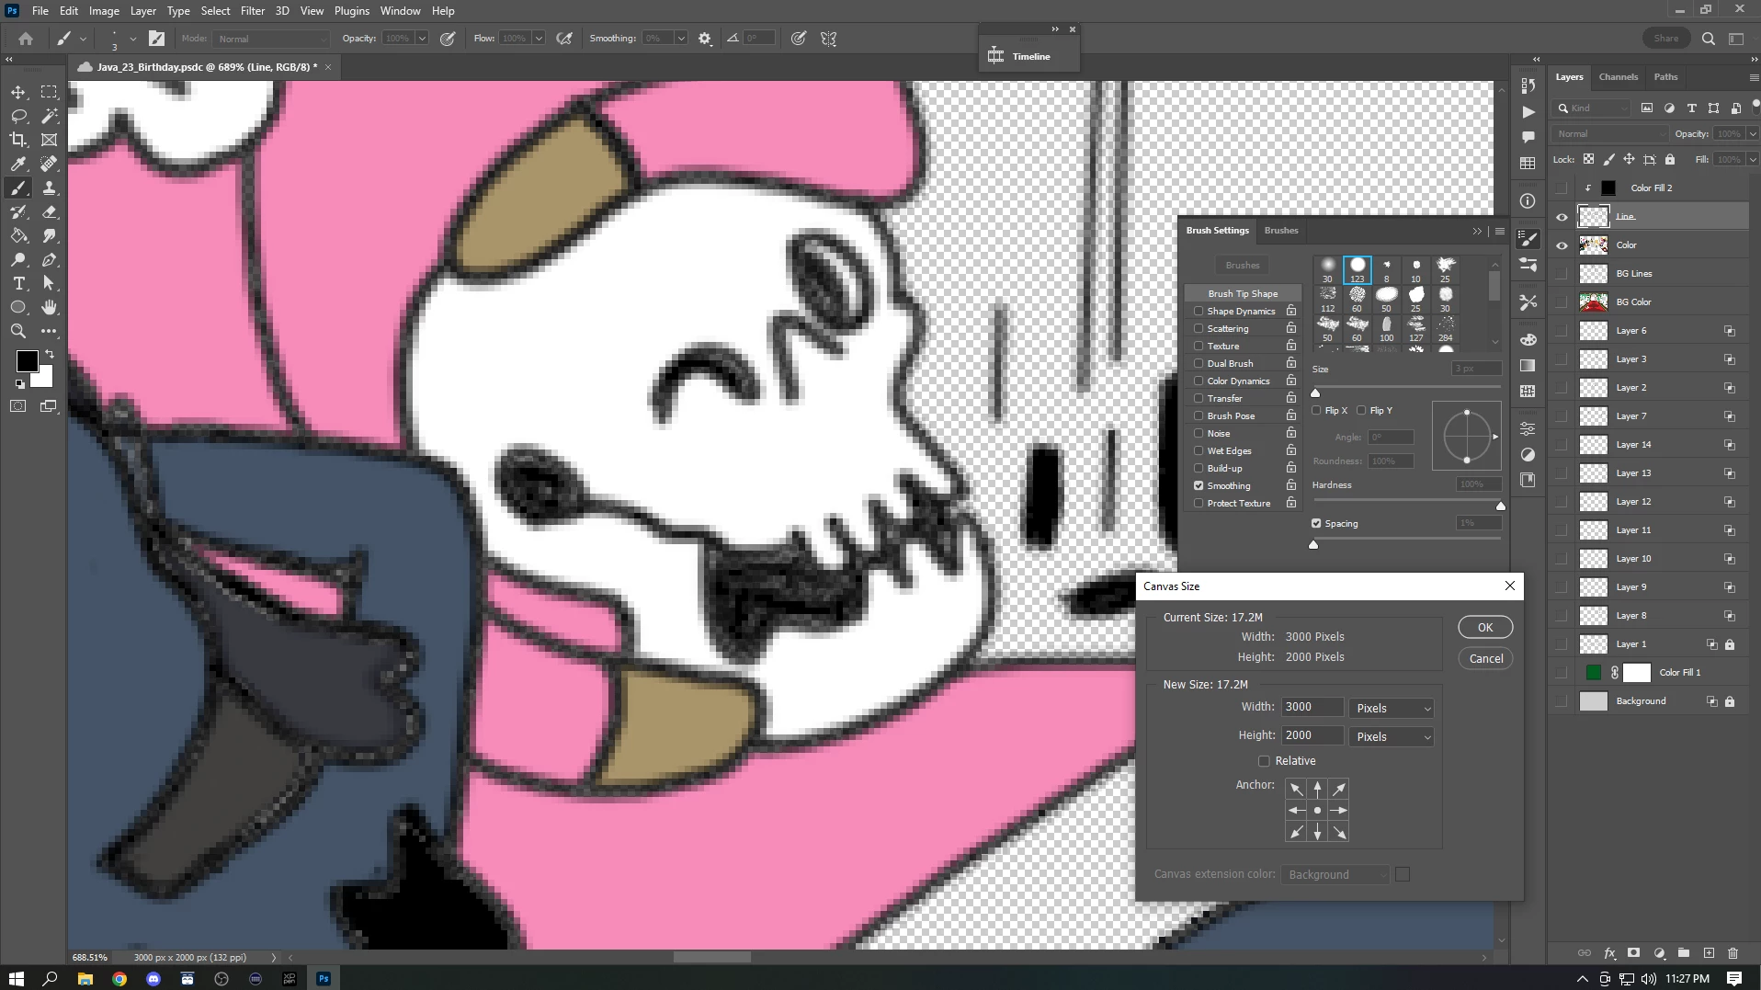
Task: Click the Home icon in options bar
Action: [26, 39]
